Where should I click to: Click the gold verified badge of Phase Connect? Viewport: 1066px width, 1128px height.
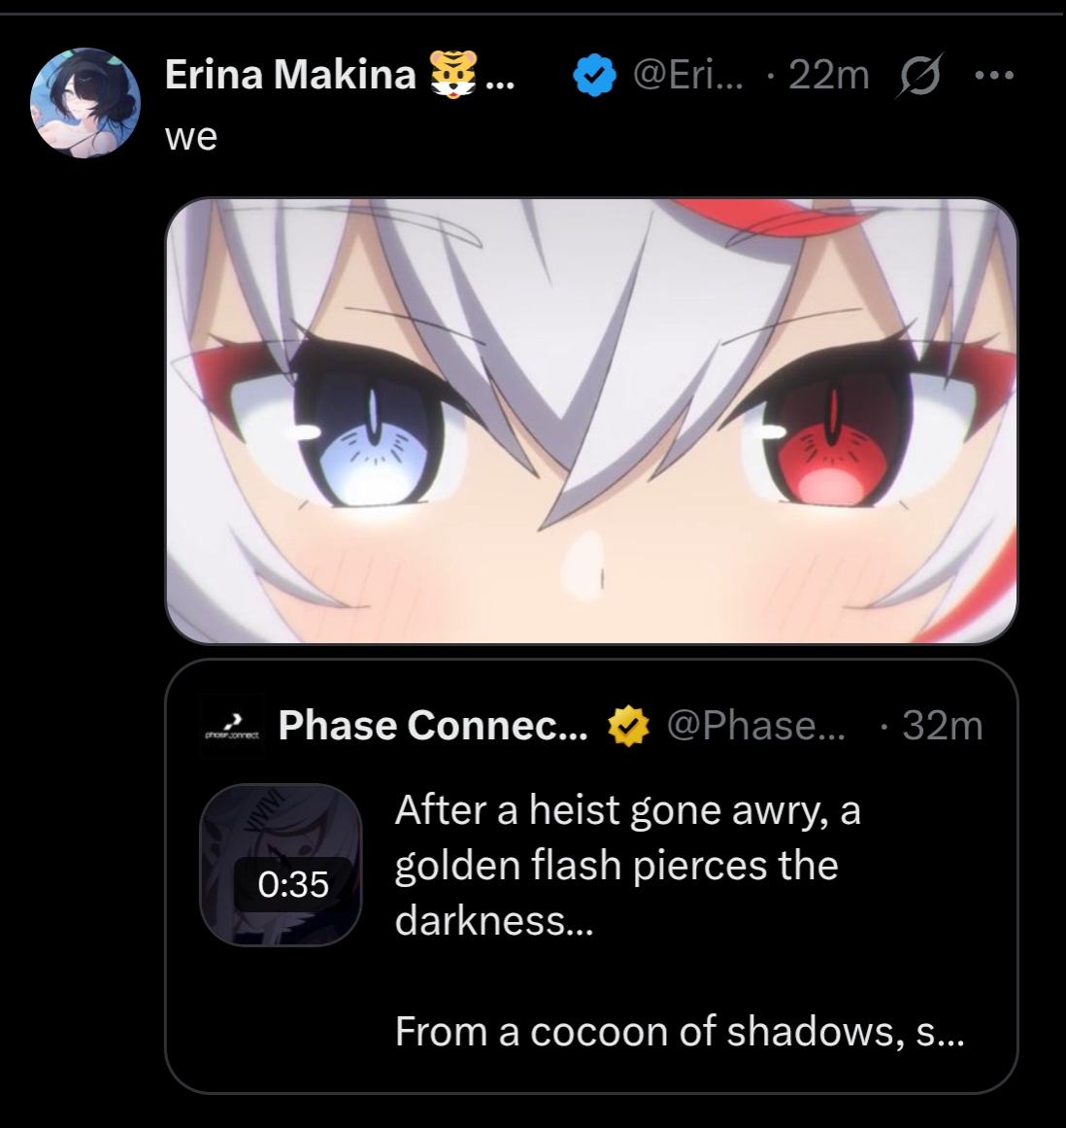point(628,726)
